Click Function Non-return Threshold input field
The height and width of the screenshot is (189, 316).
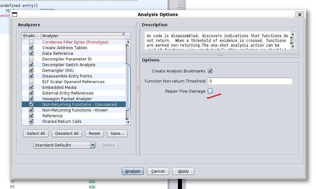[250, 81]
